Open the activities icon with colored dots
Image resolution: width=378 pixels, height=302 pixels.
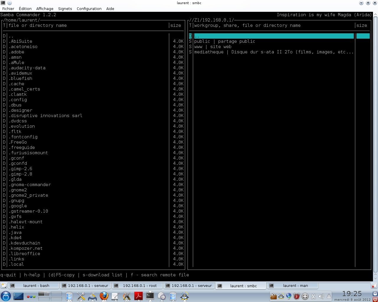31,296
